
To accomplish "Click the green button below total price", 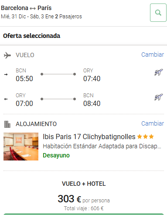I will (x=84, y=214).
